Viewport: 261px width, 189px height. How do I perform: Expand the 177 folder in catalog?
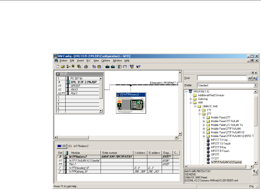click(x=199, y=110)
